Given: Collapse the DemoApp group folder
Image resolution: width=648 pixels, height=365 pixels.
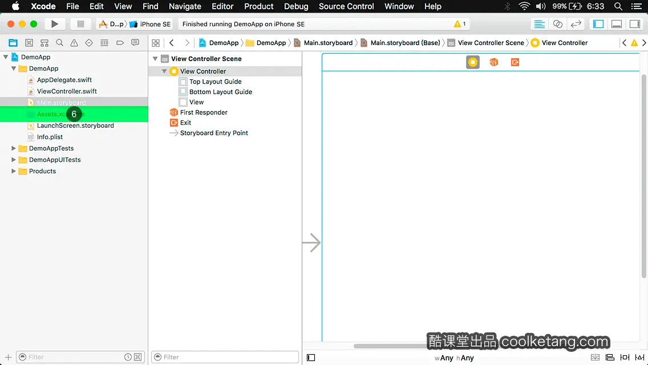Looking at the screenshot, I should (14, 68).
